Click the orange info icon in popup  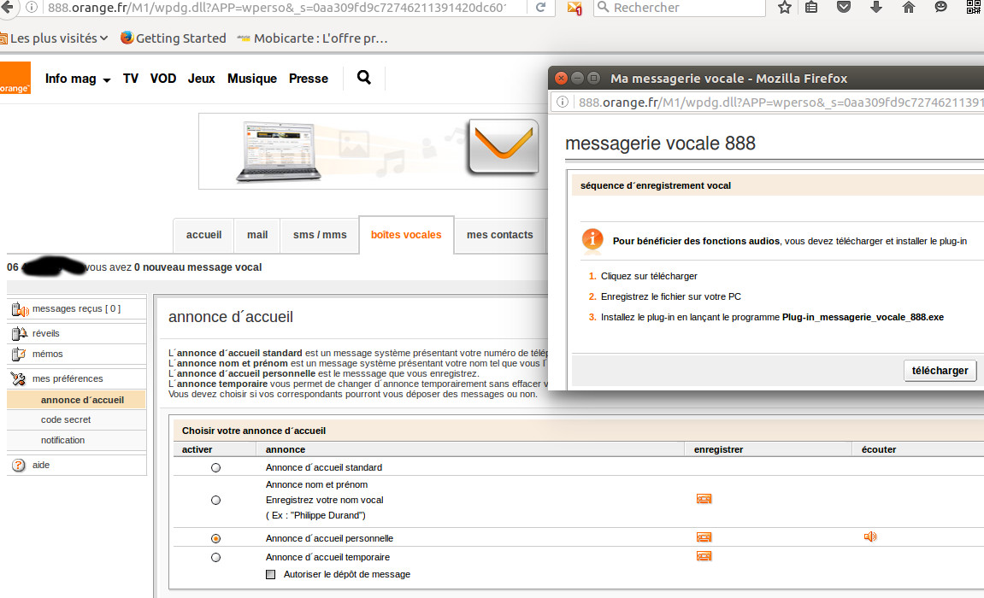592,239
